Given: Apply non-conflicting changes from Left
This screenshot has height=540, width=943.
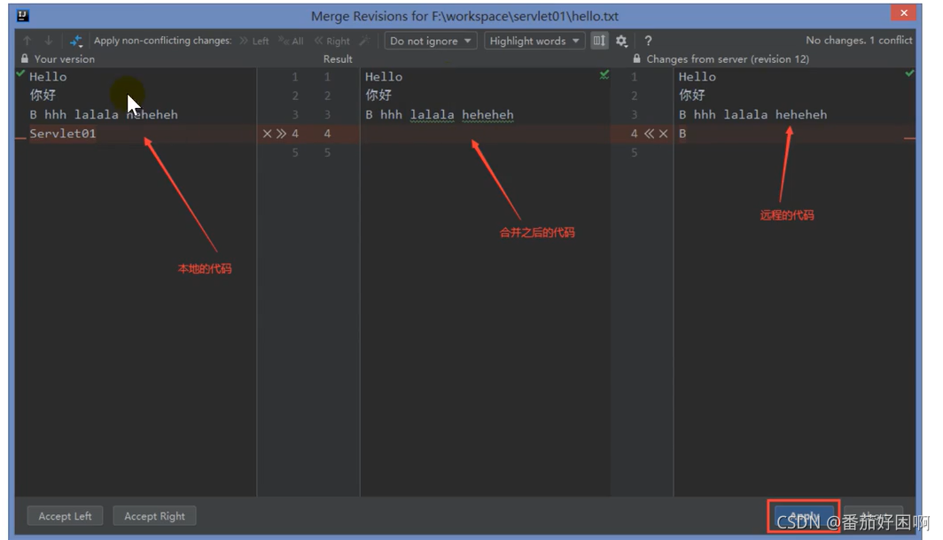Looking at the screenshot, I should [254, 41].
